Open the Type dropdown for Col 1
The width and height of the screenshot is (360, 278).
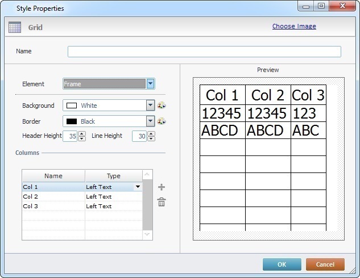click(137, 187)
